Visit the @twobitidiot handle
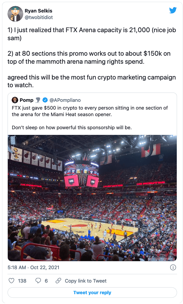Viewport: 183px width, 304px height. 39,17
